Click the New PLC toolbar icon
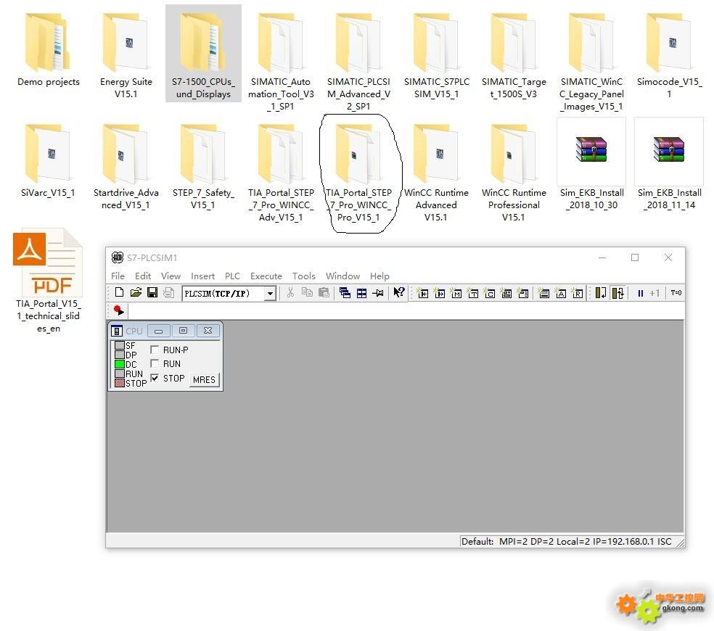 (119, 293)
